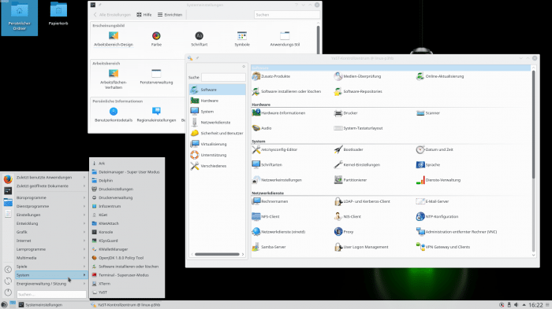Open Symbole settings in Systemeinstellungen
552x309 pixels.
tap(242, 39)
